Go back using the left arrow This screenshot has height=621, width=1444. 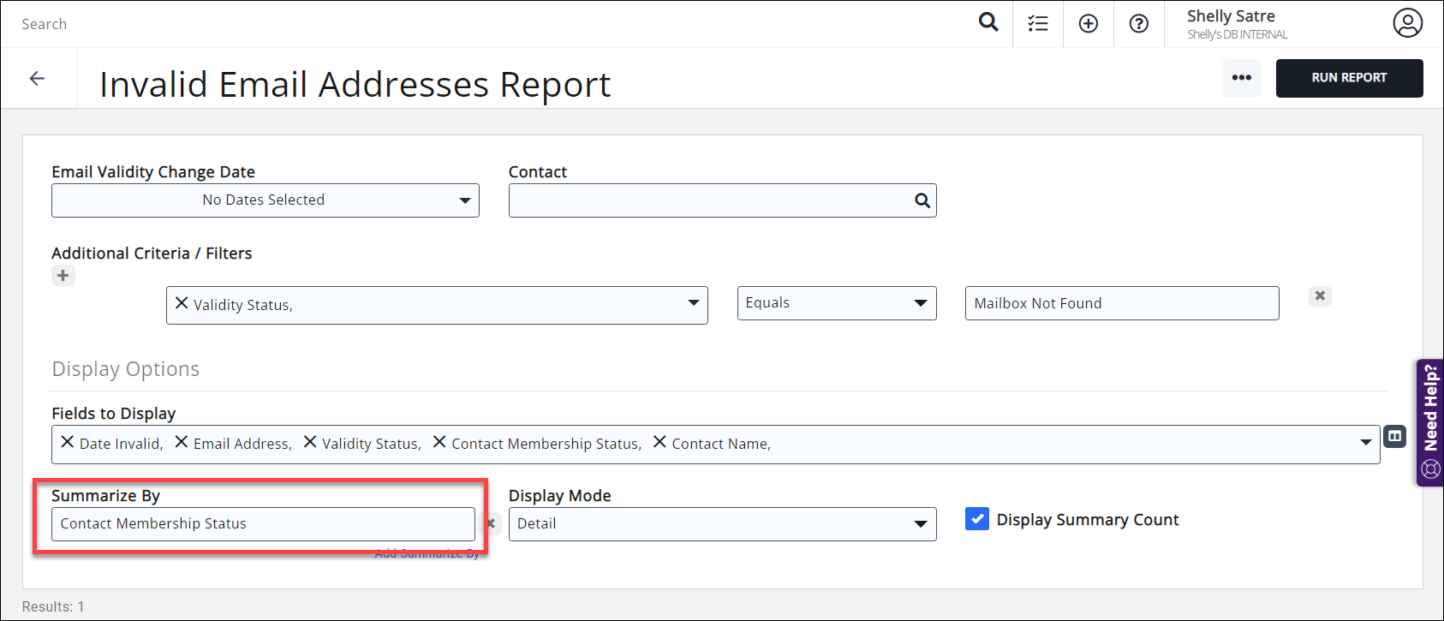(37, 79)
